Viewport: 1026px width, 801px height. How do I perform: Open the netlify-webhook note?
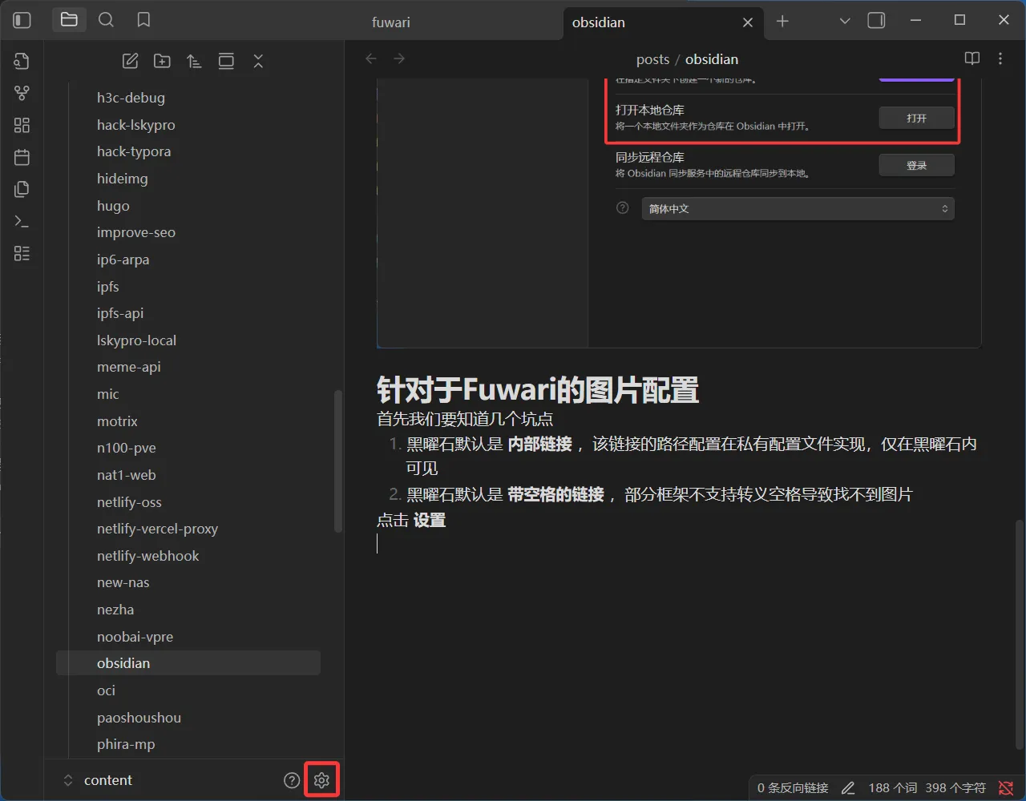[147, 556]
